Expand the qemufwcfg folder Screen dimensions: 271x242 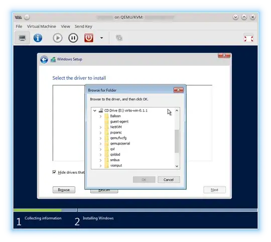coord(100,139)
